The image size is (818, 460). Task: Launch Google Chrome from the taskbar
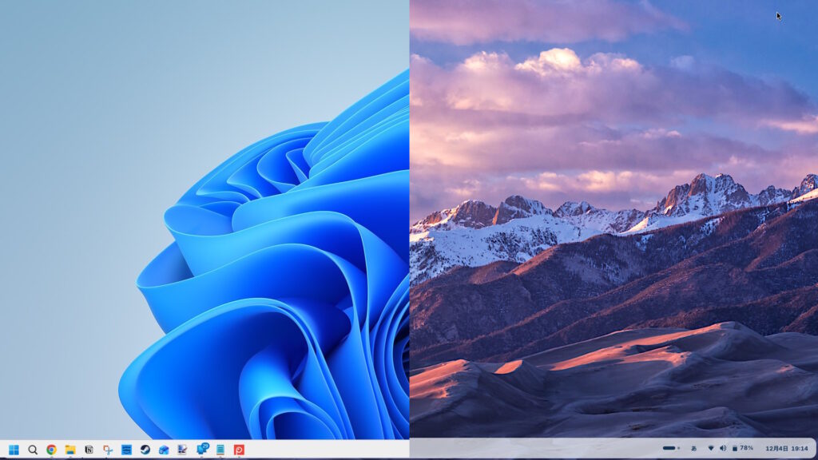[51, 450]
